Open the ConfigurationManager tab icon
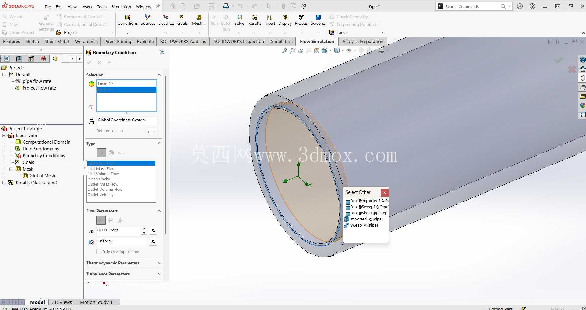 (31, 58)
